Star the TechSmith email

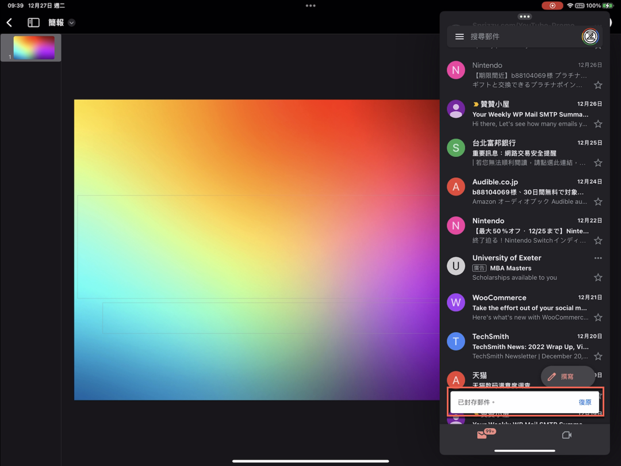click(598, 356)
